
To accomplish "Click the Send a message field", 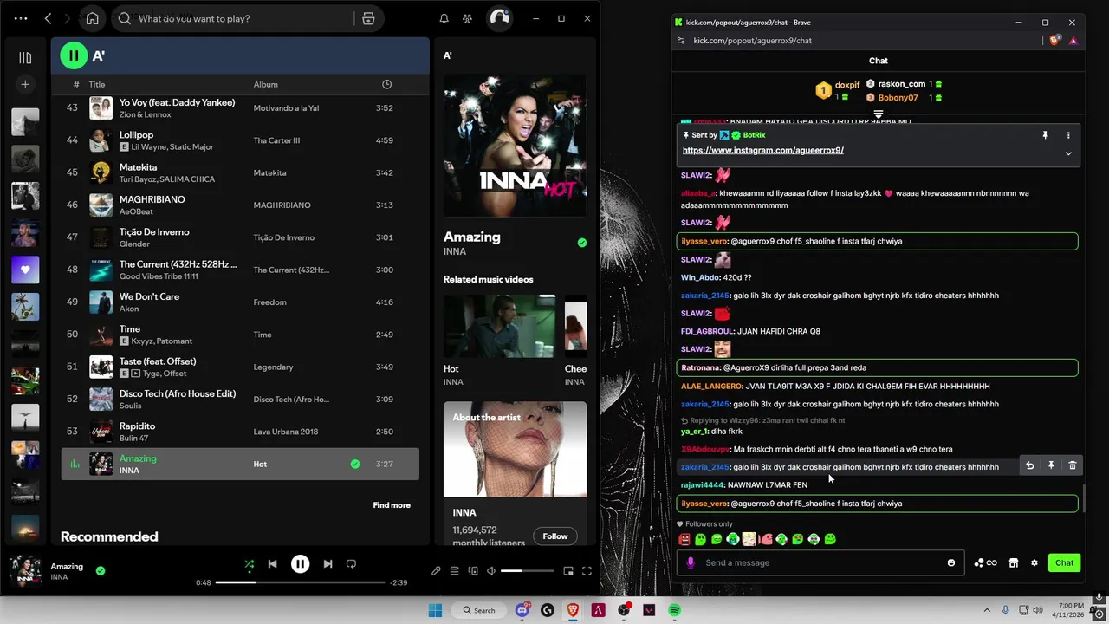I will click(x=821, y=562).
